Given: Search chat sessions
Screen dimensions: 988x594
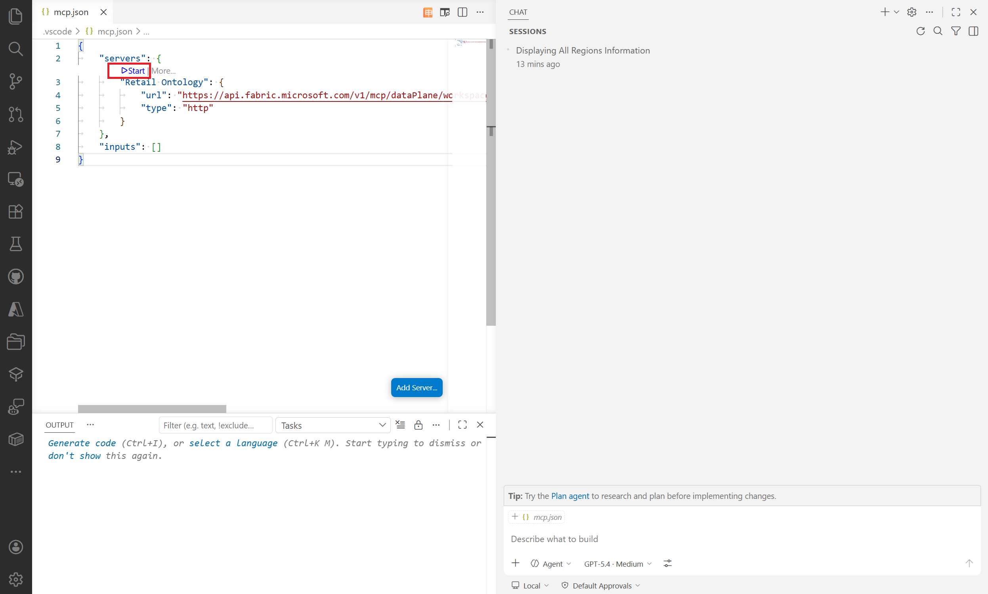Looking at the screenshot, I should click(938, 31).
